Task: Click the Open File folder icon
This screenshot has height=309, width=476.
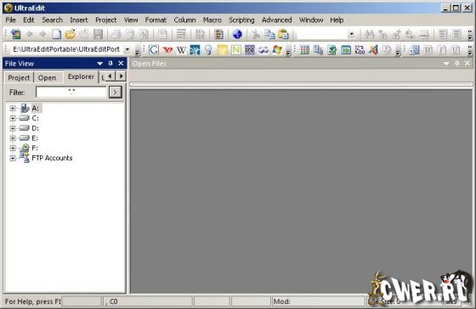Action: [x=71, y=34]
